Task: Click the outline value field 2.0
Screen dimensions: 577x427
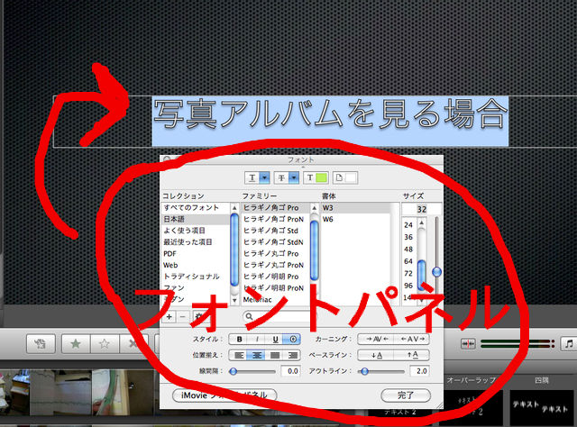Action: (419, 371)
